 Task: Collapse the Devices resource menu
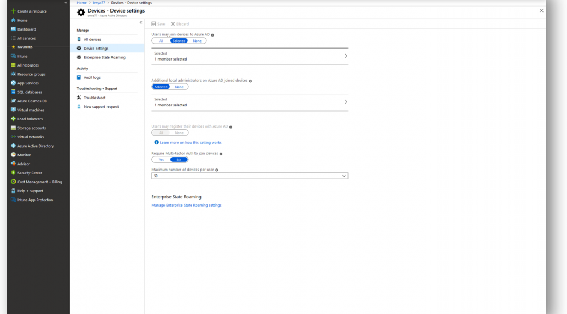[x=141, y=22]
